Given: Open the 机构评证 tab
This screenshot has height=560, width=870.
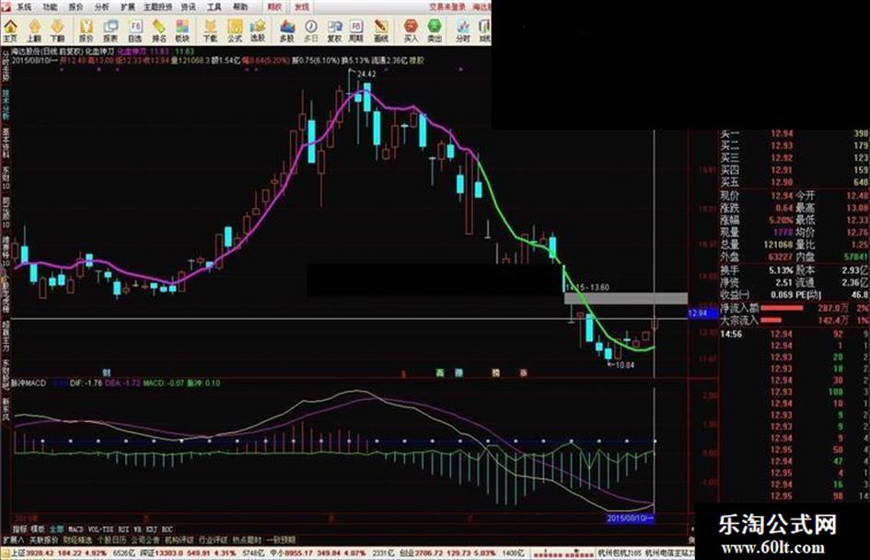Looking at the screenshot, I should (x=180, y=540).
